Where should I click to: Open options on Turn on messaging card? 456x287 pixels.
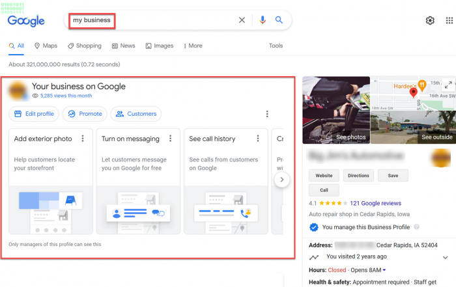tap(171, 138)
